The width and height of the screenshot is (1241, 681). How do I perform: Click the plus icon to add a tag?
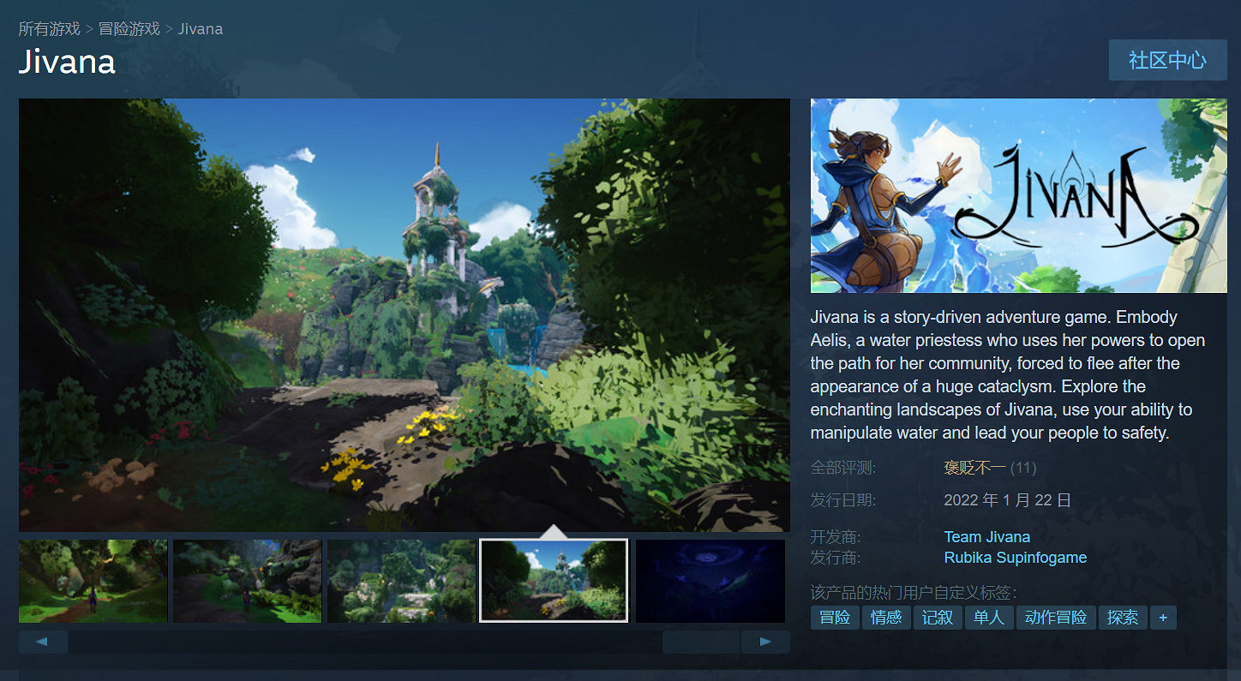[x=1163, y=617]
